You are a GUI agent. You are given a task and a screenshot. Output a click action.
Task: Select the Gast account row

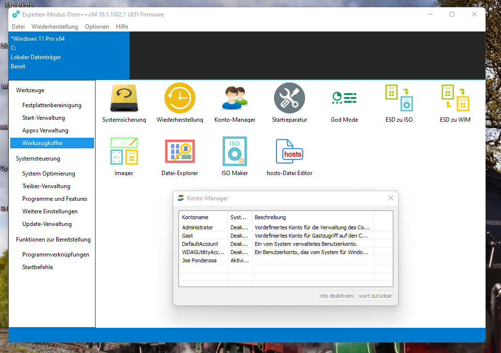pyautogui.click(x=286, y=236)
